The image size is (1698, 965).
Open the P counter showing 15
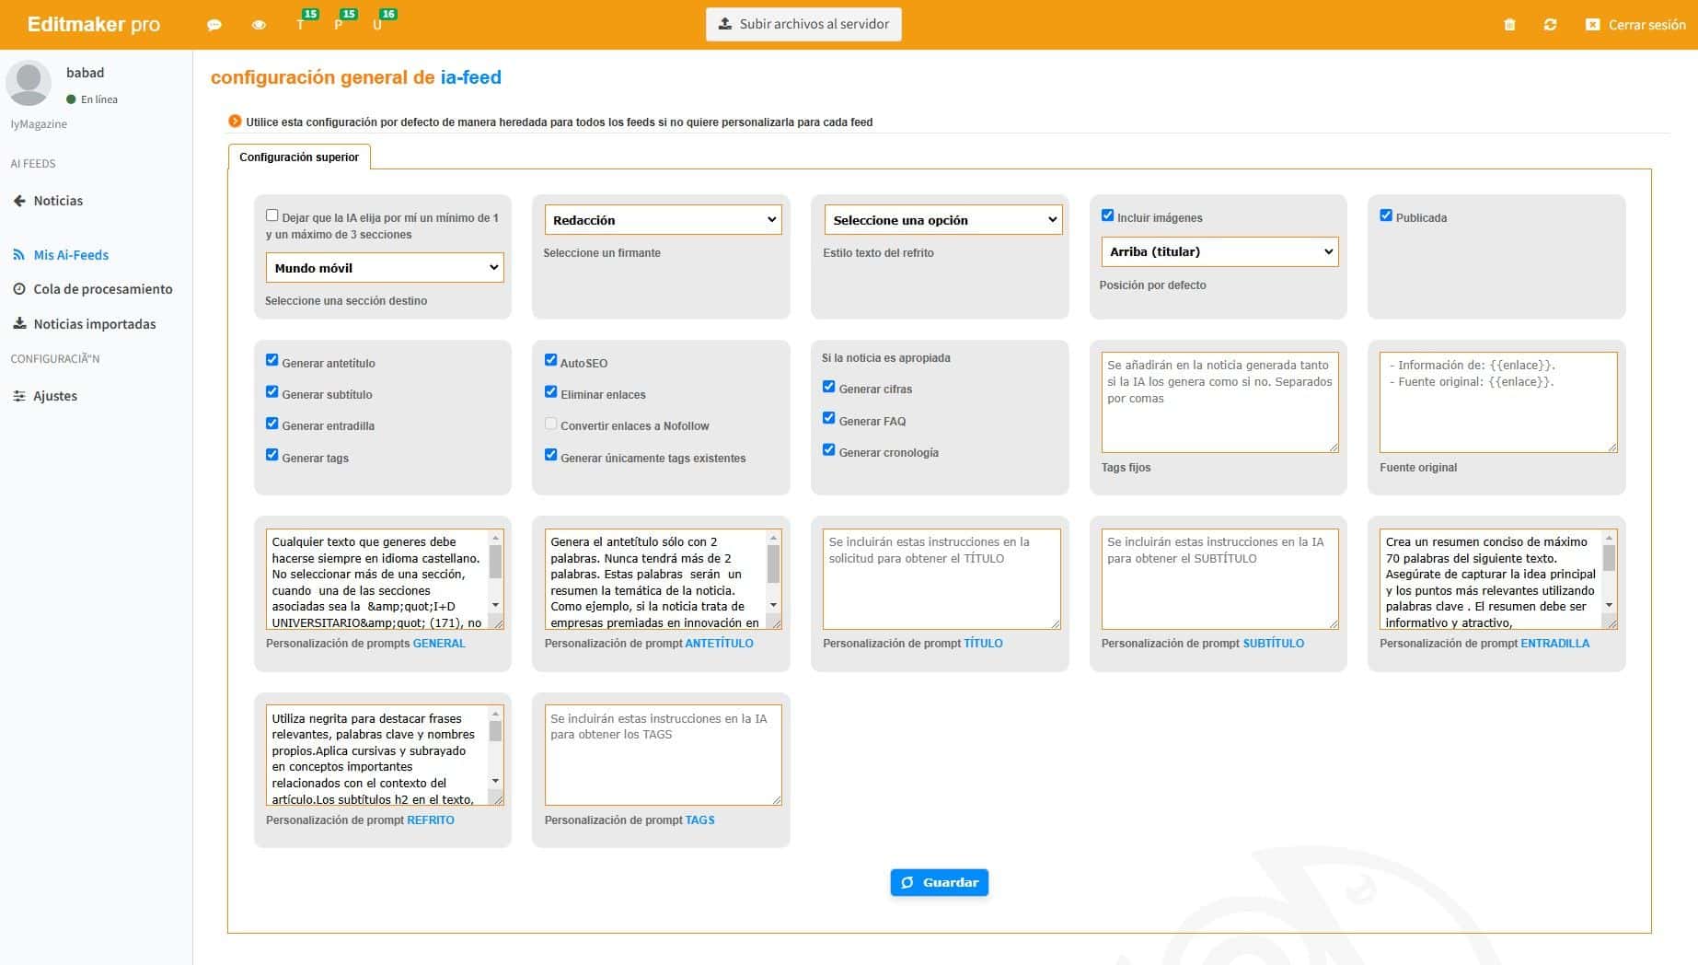tap(339, 24)
